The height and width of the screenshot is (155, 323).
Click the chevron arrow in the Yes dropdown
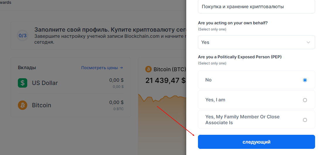(308, 42)
